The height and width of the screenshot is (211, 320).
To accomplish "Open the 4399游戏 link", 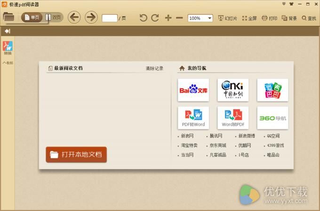I will 275,145.
